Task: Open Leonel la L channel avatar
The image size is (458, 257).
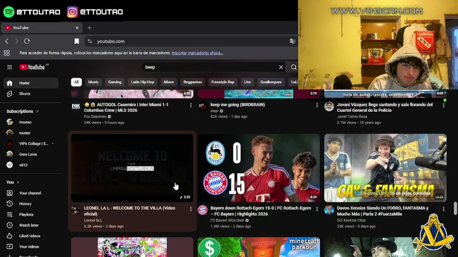Action: [76, 210]
